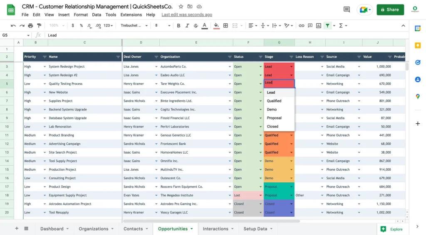Open the font family dropdown

[134, 25]
